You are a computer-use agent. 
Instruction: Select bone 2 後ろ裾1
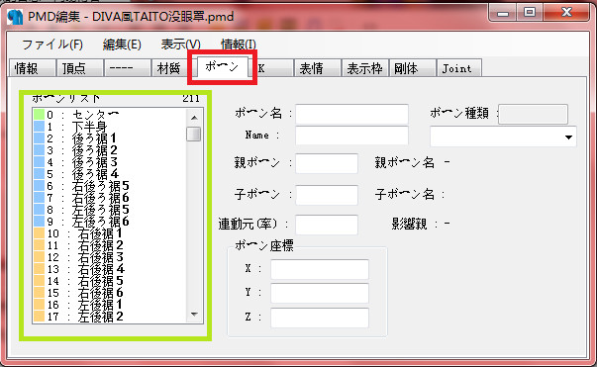109,138
